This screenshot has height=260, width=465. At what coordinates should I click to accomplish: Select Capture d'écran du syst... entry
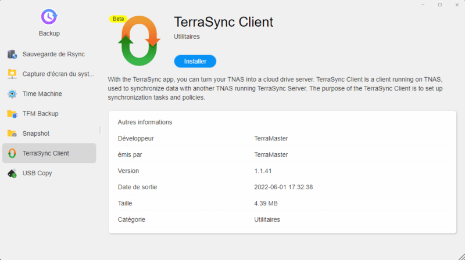49,74
